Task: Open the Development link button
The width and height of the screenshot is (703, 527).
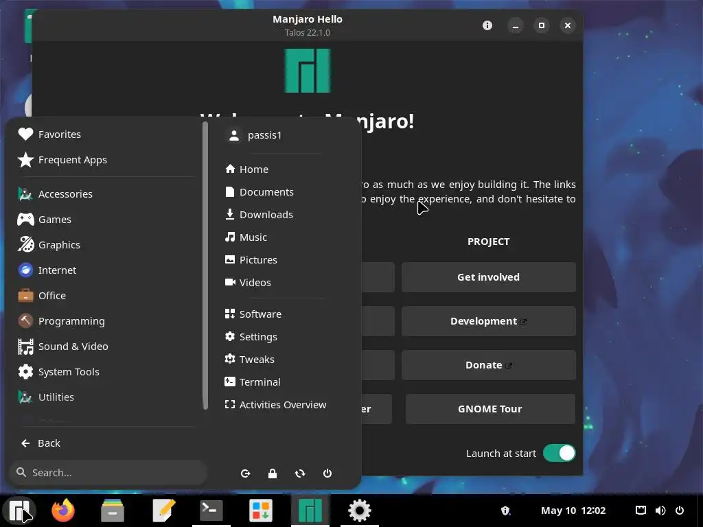Action: pyautogui.click(x=488, y=321)
